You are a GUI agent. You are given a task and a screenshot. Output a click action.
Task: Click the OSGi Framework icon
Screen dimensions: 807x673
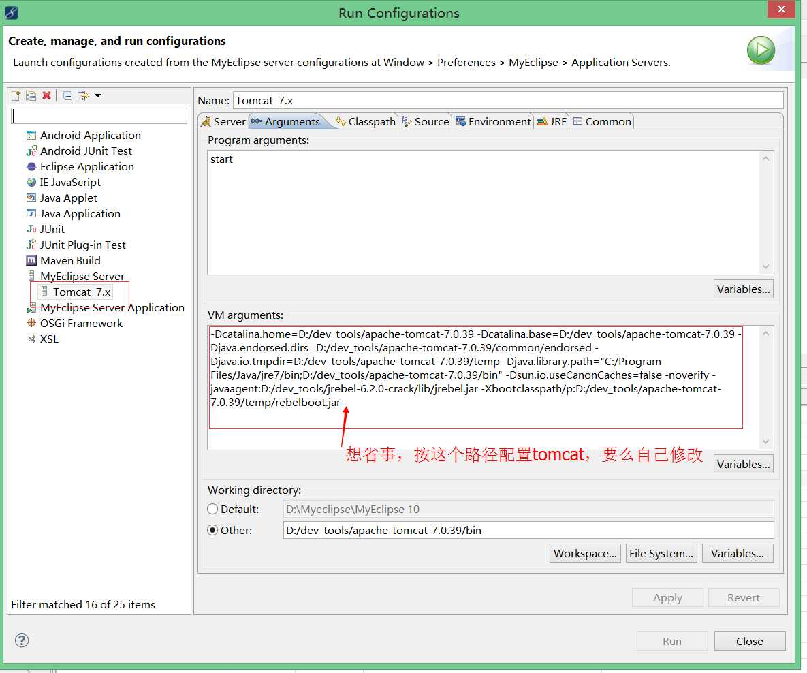pos(31,324)
